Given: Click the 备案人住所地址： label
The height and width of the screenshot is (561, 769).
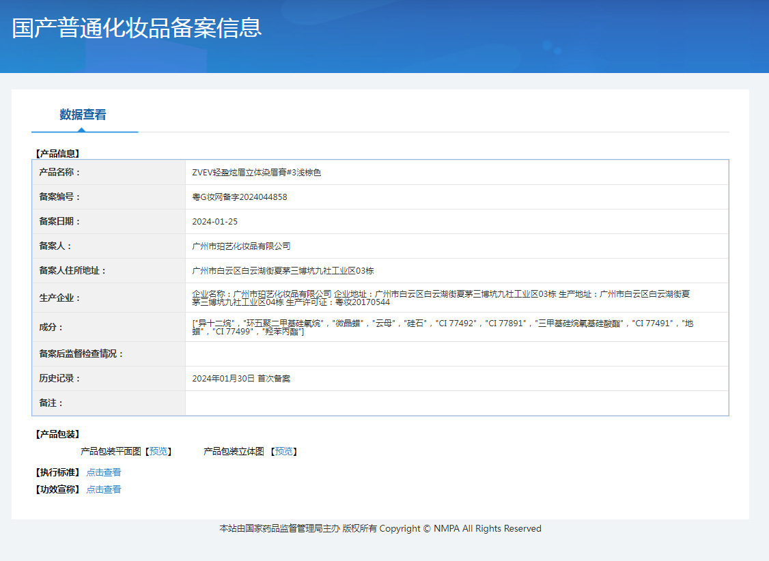Looking at the screenshot, I should click(72, 270).
